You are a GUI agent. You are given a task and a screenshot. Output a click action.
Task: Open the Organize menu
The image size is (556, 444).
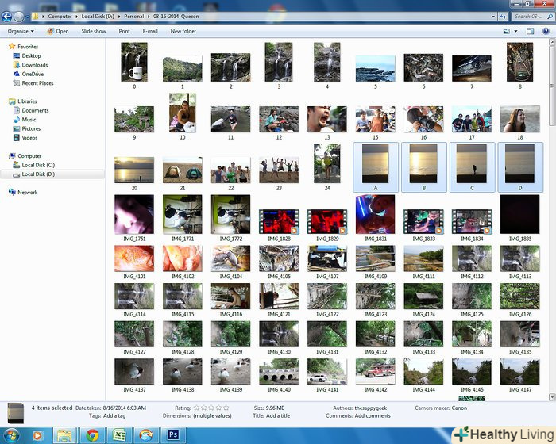click(21, 31)
